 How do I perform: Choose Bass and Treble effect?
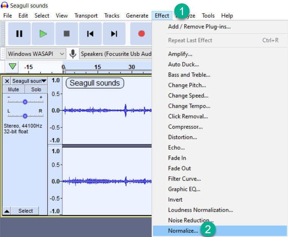coord(220,75)
